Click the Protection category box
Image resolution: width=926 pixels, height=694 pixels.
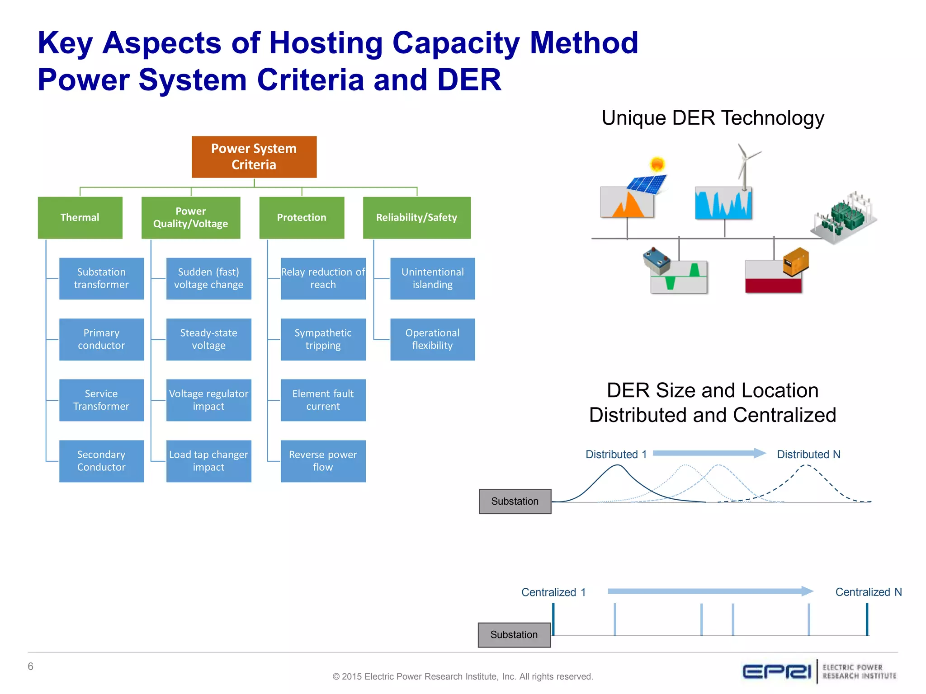pos(302,217)
